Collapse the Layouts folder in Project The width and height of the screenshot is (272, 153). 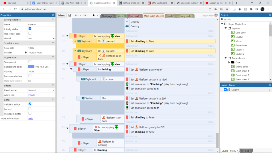pyautogui.click(x=226, y=28)
